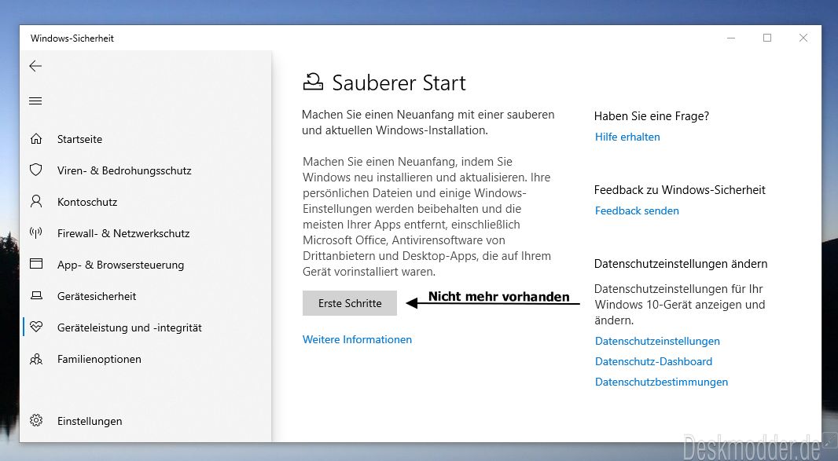Click the gear icon for Einstellungen
Viewport: 838px width, 461px height.
click(x=36, y=420)
